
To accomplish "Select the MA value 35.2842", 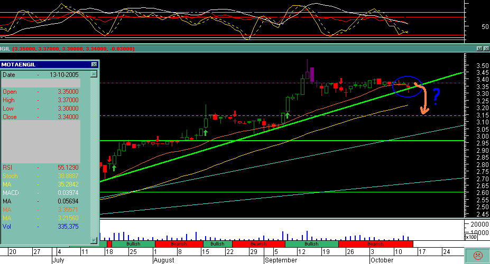I will (68, 184).
